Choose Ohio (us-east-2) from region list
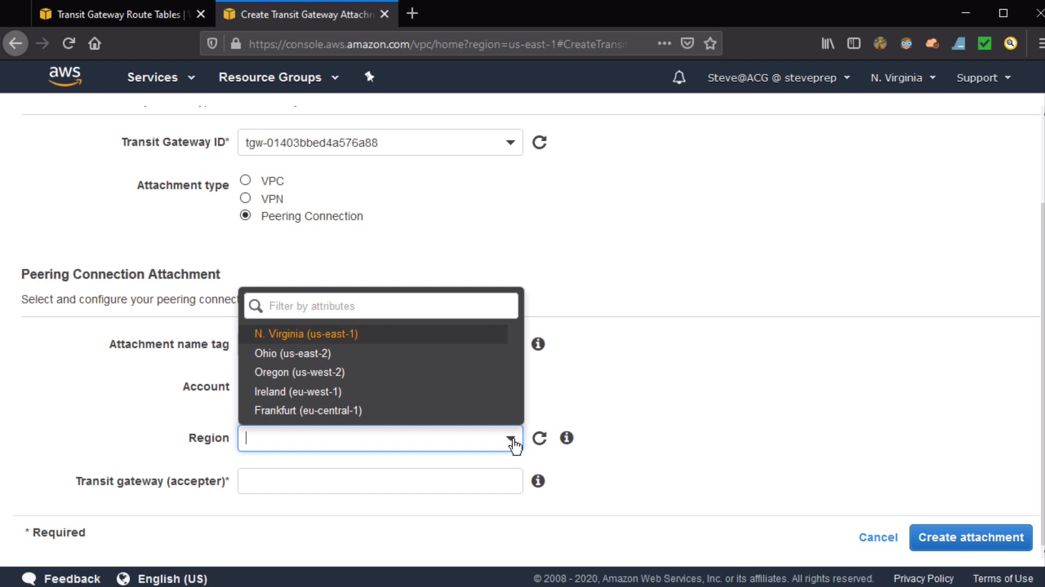This screenshot has height=587, width=1045. tap(293, 353)
